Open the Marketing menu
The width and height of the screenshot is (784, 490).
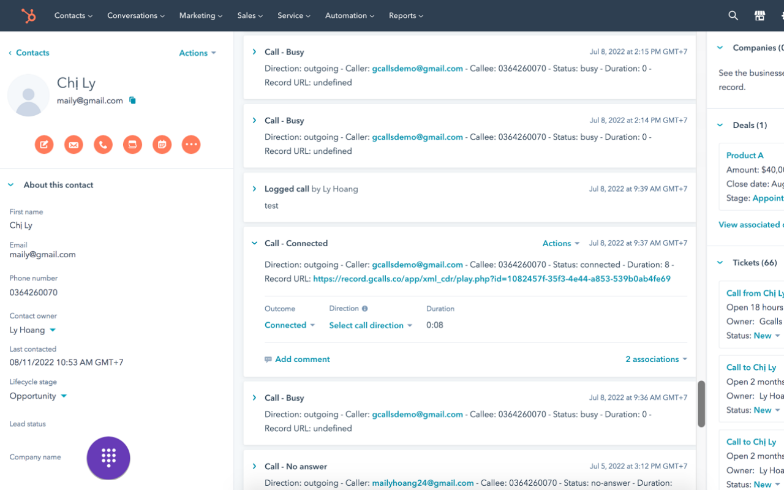[201, 16]
